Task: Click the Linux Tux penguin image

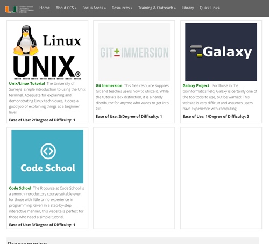Action: (x=26, y=40)
